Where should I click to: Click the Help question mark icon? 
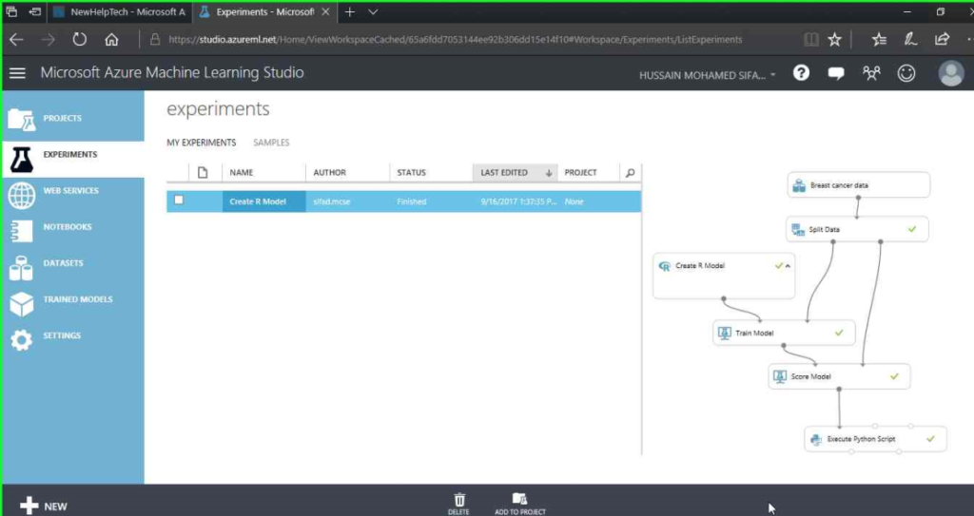[801, 73]
